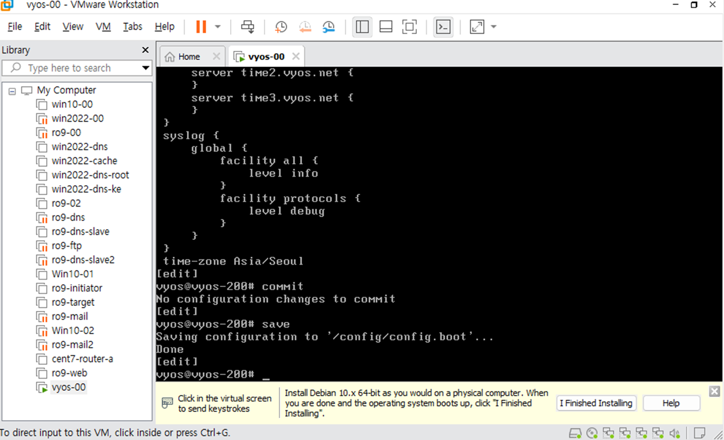This screenshot has height=440, width=724.
Task: Toggle the library sidebar view
Action: click(362, 27)
